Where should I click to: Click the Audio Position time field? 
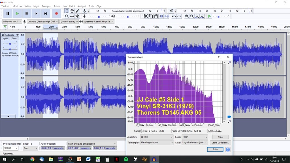pos(52,148)
